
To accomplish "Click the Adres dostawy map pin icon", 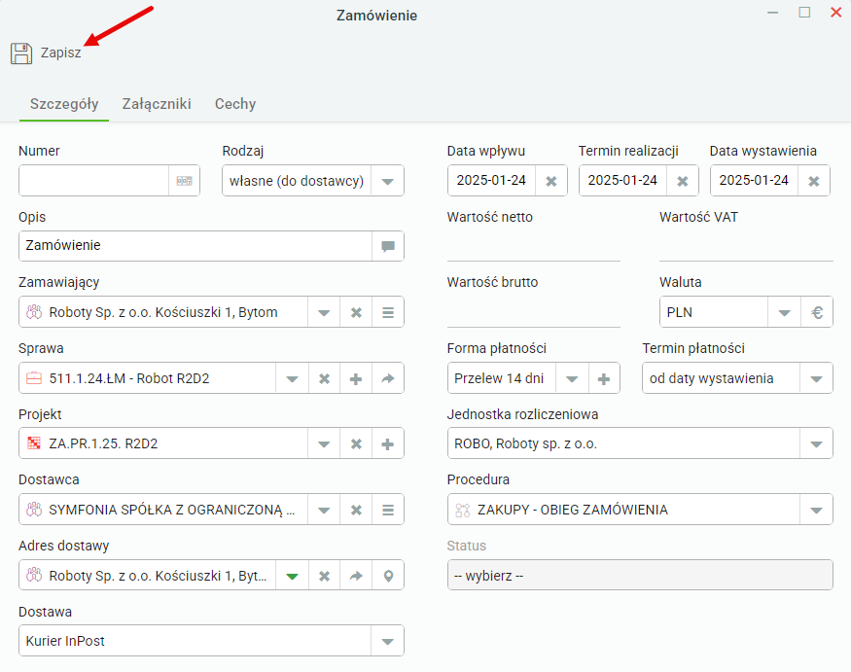I will [388, 576].
